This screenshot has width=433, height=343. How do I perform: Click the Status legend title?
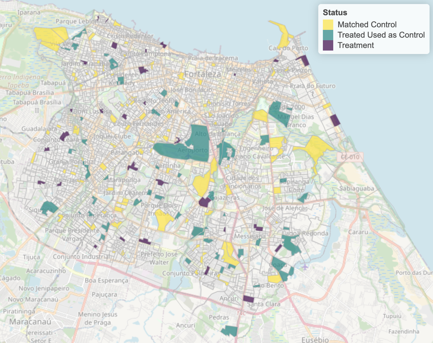point(335,13)
